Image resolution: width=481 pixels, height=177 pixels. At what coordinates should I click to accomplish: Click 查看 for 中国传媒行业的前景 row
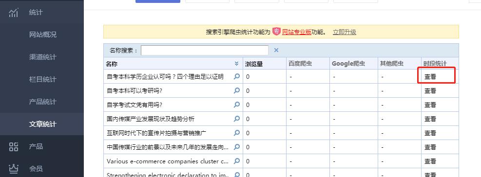pyautogui.click(x=430, y=147)
